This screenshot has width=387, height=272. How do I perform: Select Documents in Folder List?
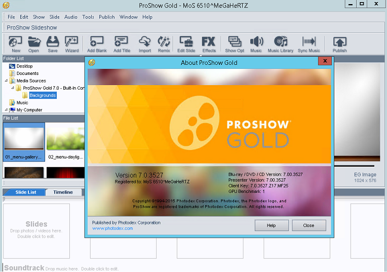coord(27,73)
